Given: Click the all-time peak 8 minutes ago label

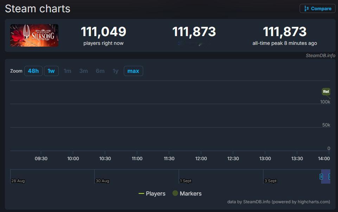Looking at the screenshot, I should pyautogui.click(x=285, y=43).
